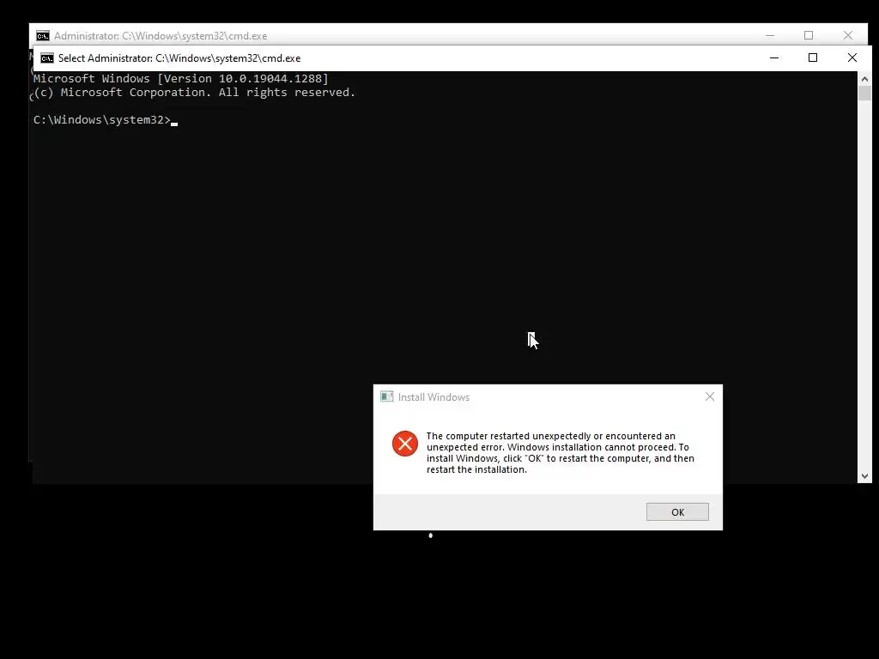Minimize the Select Administrator cmd window
The image size is (879, 659).
coord(774,57)
